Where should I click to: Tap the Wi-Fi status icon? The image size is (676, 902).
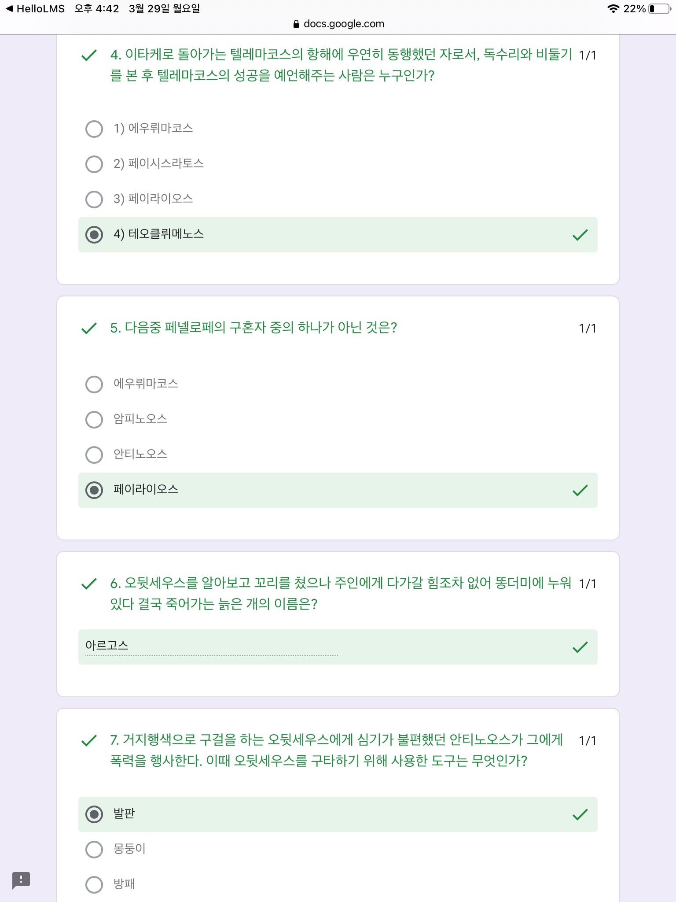click(613, 9)
